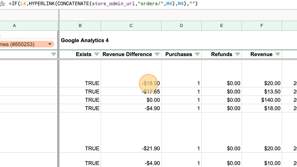The height and width of the screenshot is (167, 297).
Task: Select the -$21.90 revenue difference cell
Action: click(131, 148)
